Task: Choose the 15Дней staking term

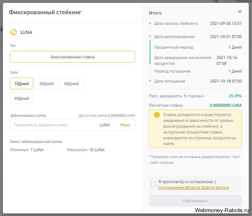Action: [22, 83]
